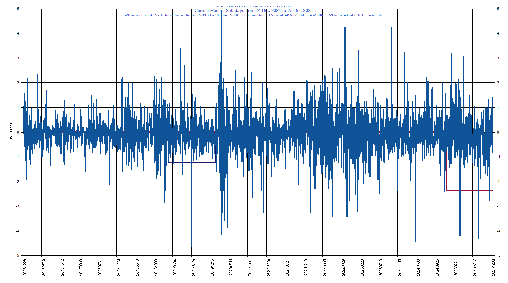This screenshot has width=508, height=283.
Task: Click the red current-period horizontal line
Action: point(470,190)
